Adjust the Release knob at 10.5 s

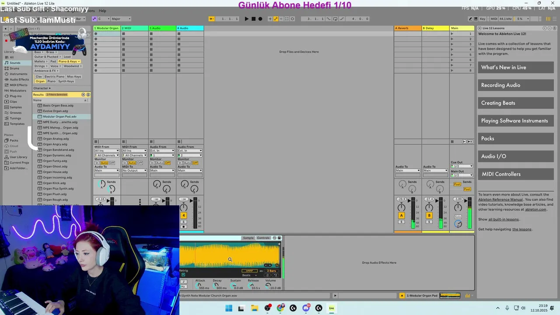point(251,285)
